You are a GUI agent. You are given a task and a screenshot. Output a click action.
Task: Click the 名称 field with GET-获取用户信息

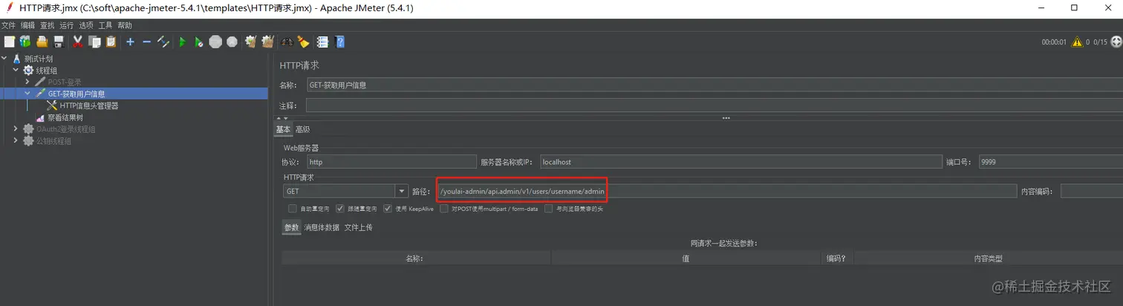714,85
